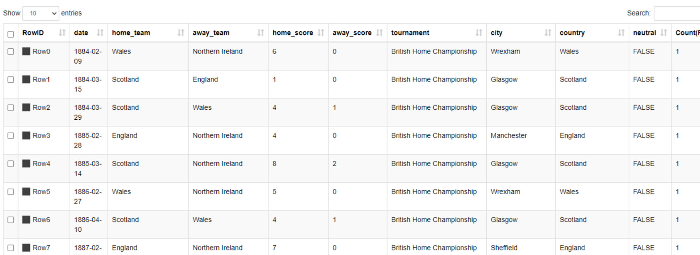Viewport: 700px width, 255px height.
Task: Click away_score sort arrows icon
Action: pyautogui.click(x=379, y=33)
